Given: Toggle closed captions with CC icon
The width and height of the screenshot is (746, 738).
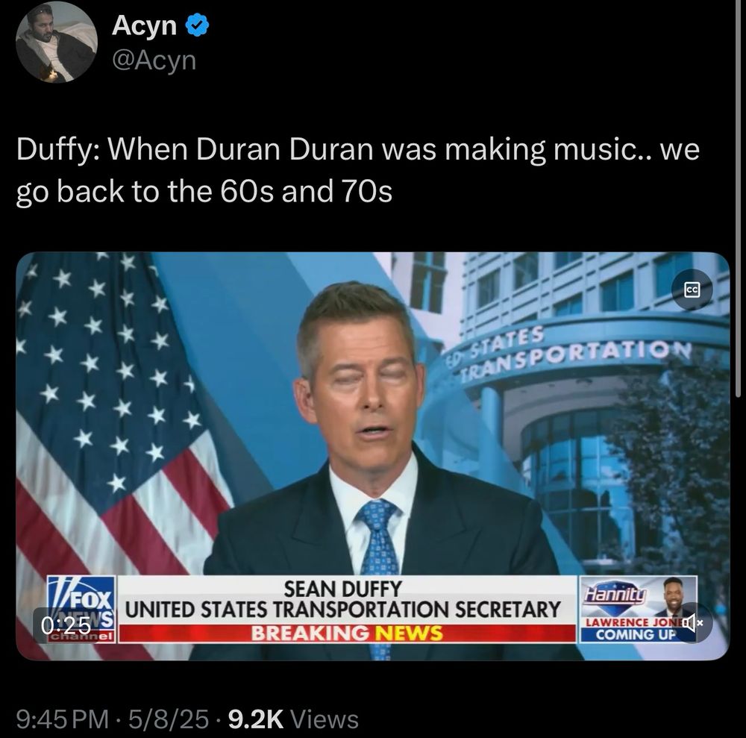Looking at the screenshot, I should pos(692,290).
